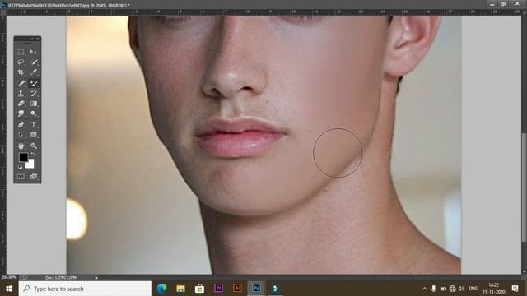Select the Crop tool

21,72
